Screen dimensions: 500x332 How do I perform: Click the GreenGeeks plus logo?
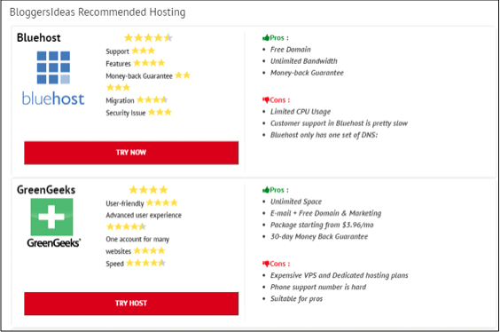[x=51, y=217]
